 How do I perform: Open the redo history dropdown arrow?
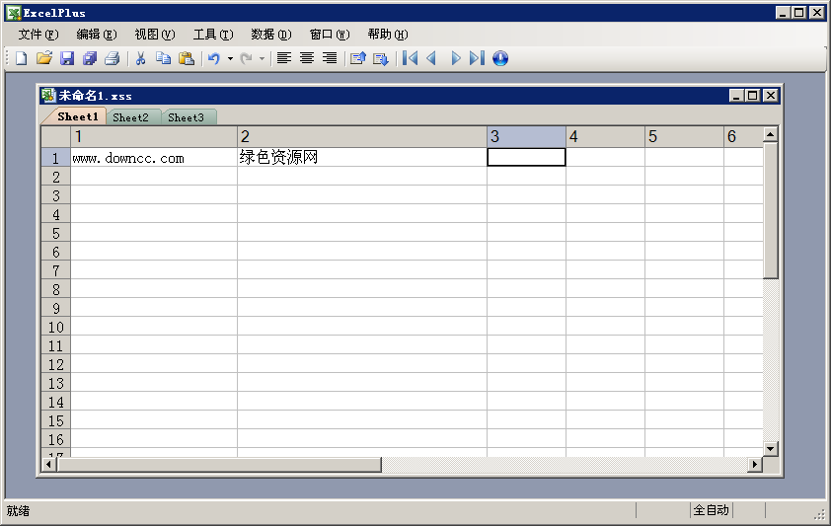262,59
